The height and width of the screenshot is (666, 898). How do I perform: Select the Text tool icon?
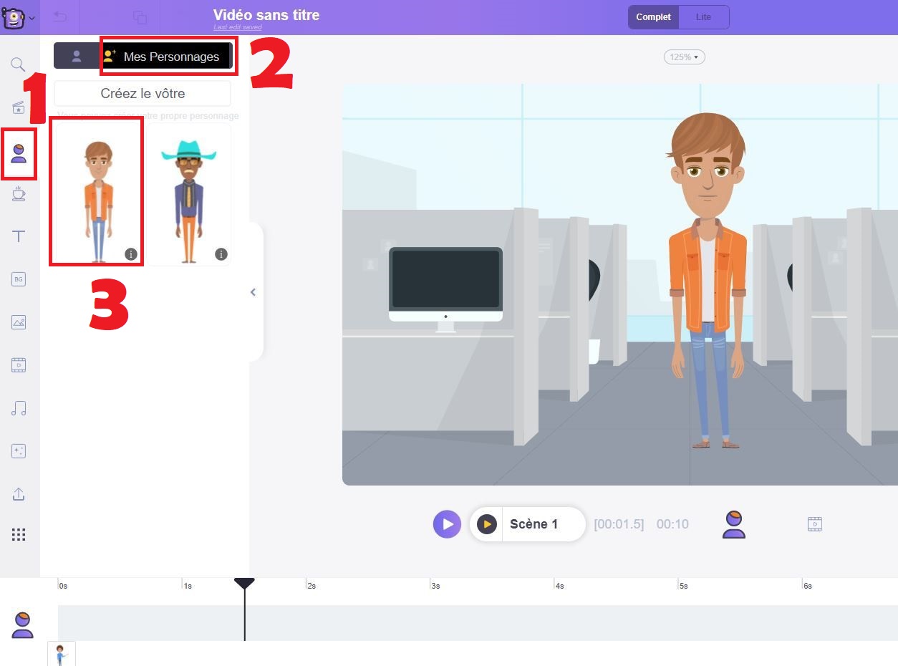(19, 236)
